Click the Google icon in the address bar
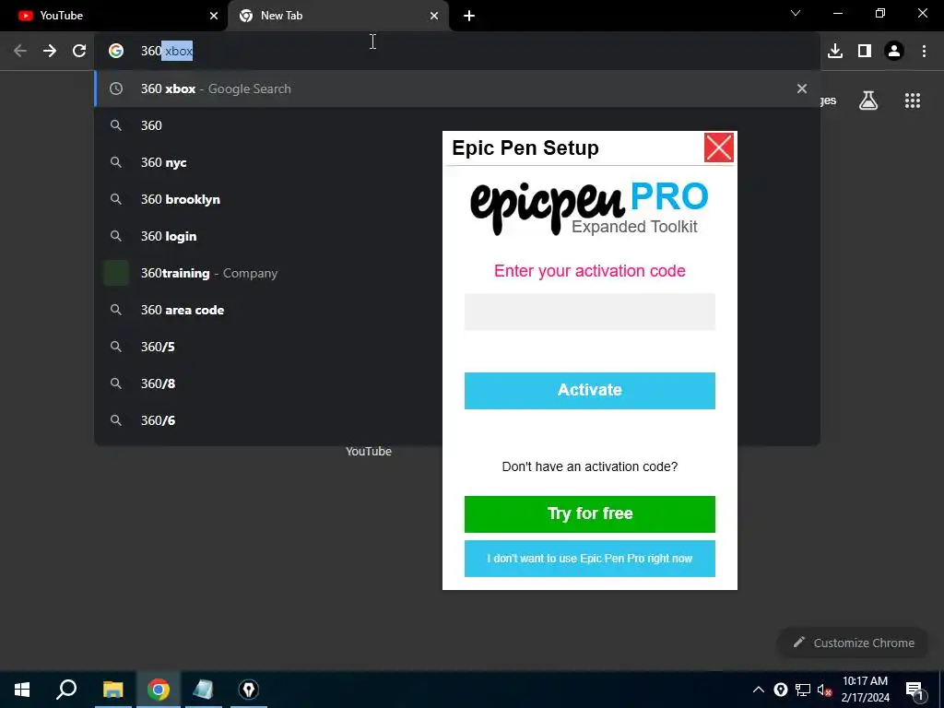944x708 pixels. (x=116, y=52)
